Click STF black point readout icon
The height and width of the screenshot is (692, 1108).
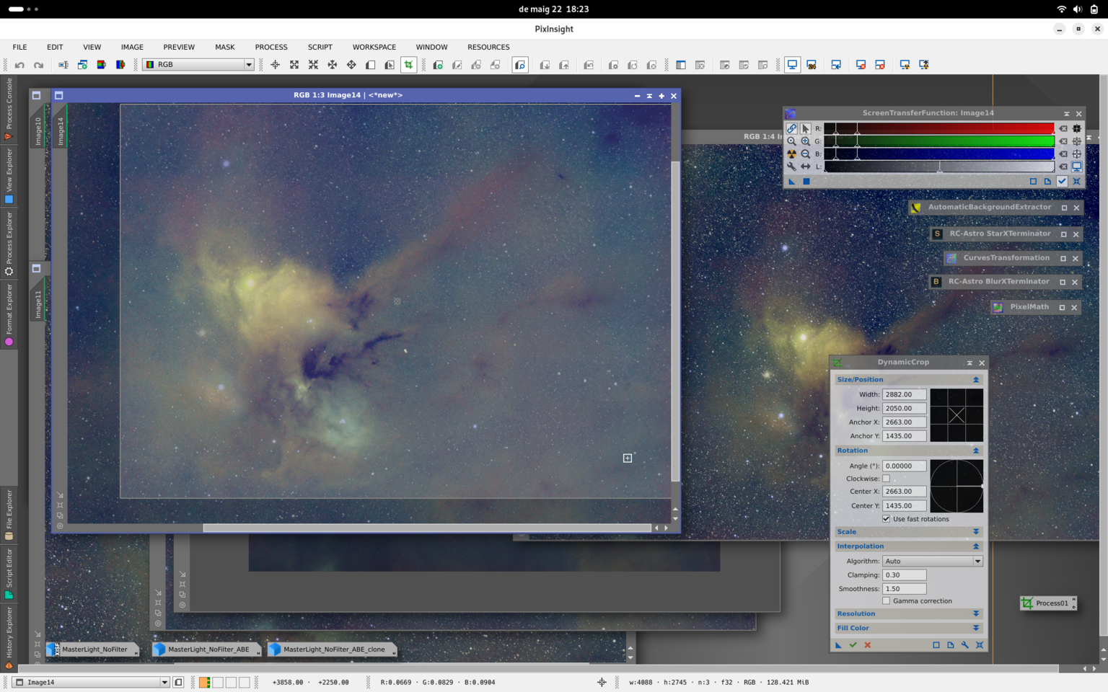pyautogui.click(x=1076, y=128)
